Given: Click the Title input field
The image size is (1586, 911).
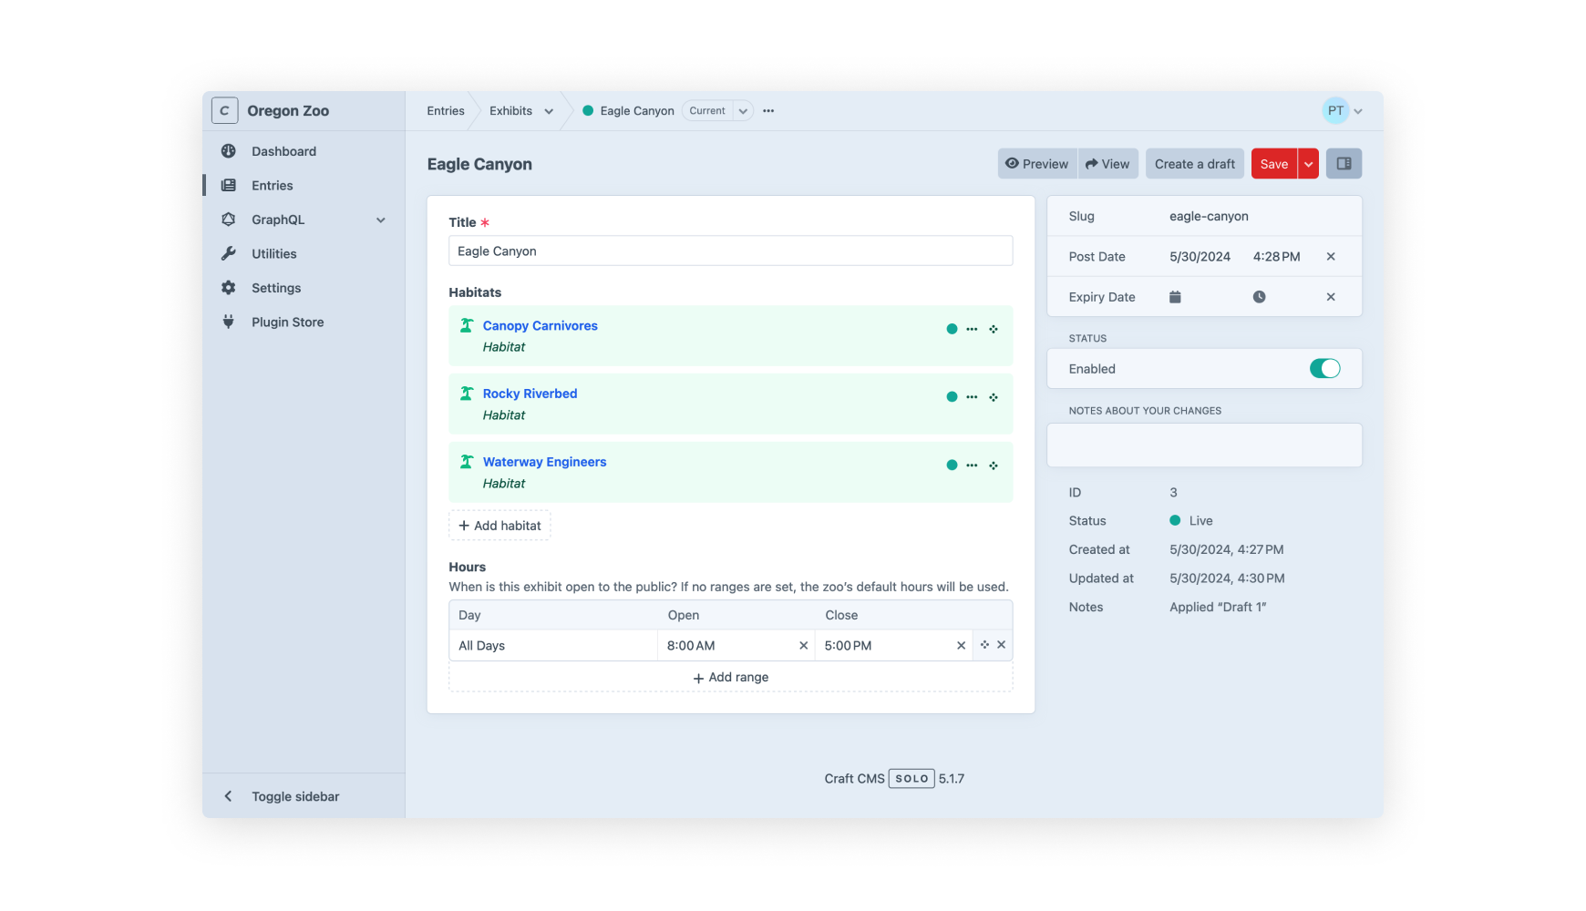Looking at the screenshot, I should click(729, 251).
